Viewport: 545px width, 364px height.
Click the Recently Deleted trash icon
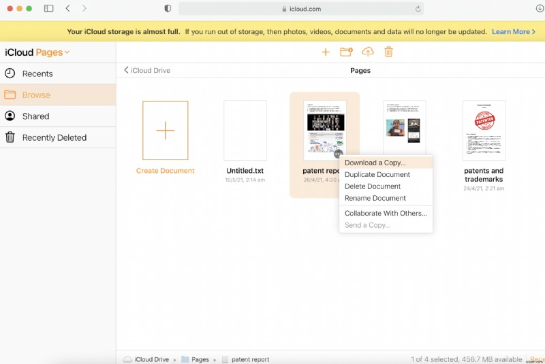coord(10,137)
